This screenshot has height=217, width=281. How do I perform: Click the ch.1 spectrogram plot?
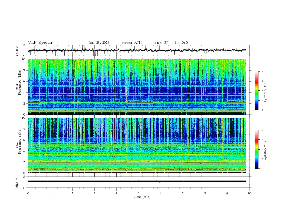(x=137, y=87)
